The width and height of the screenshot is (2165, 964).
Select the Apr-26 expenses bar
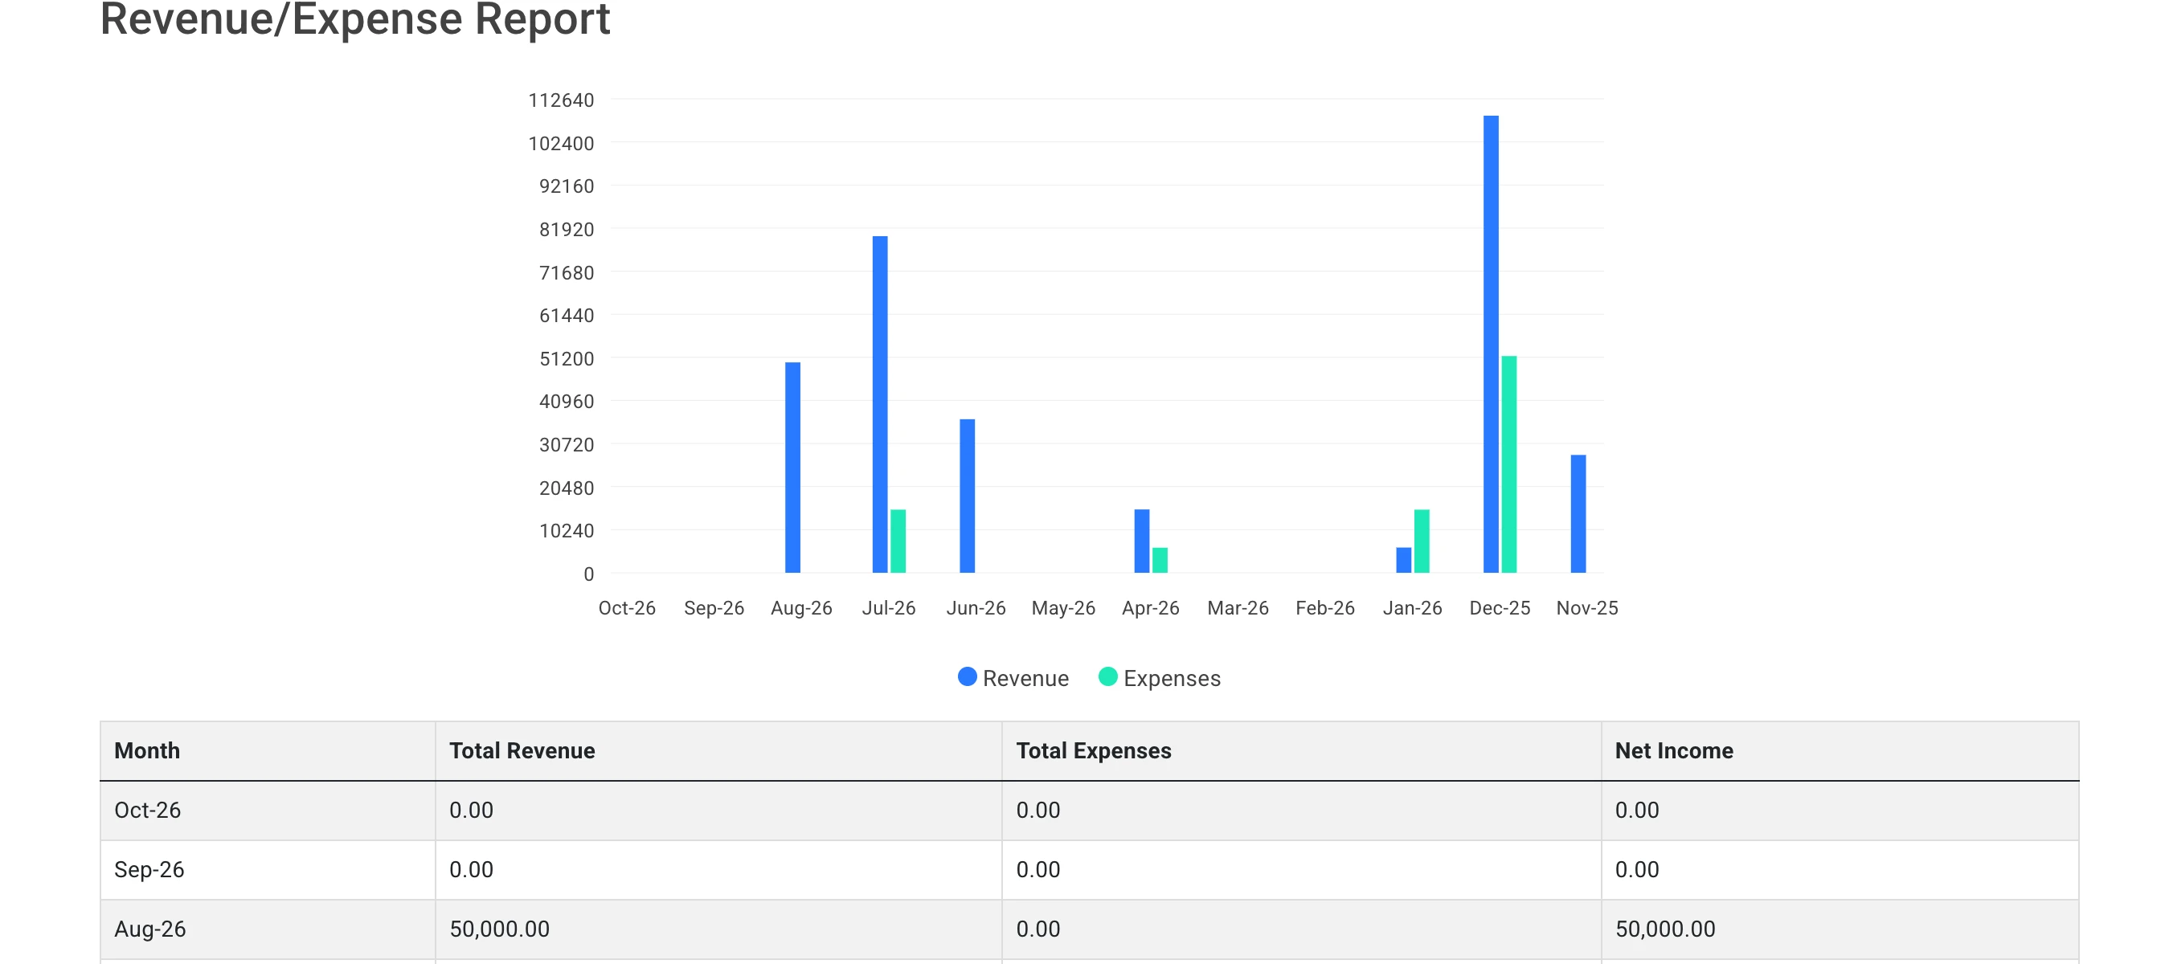point(1160,560)
